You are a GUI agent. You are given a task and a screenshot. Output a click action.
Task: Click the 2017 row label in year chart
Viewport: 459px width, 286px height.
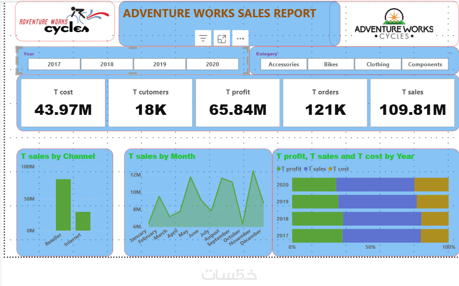pyautogui.click(x=283, y=236)
